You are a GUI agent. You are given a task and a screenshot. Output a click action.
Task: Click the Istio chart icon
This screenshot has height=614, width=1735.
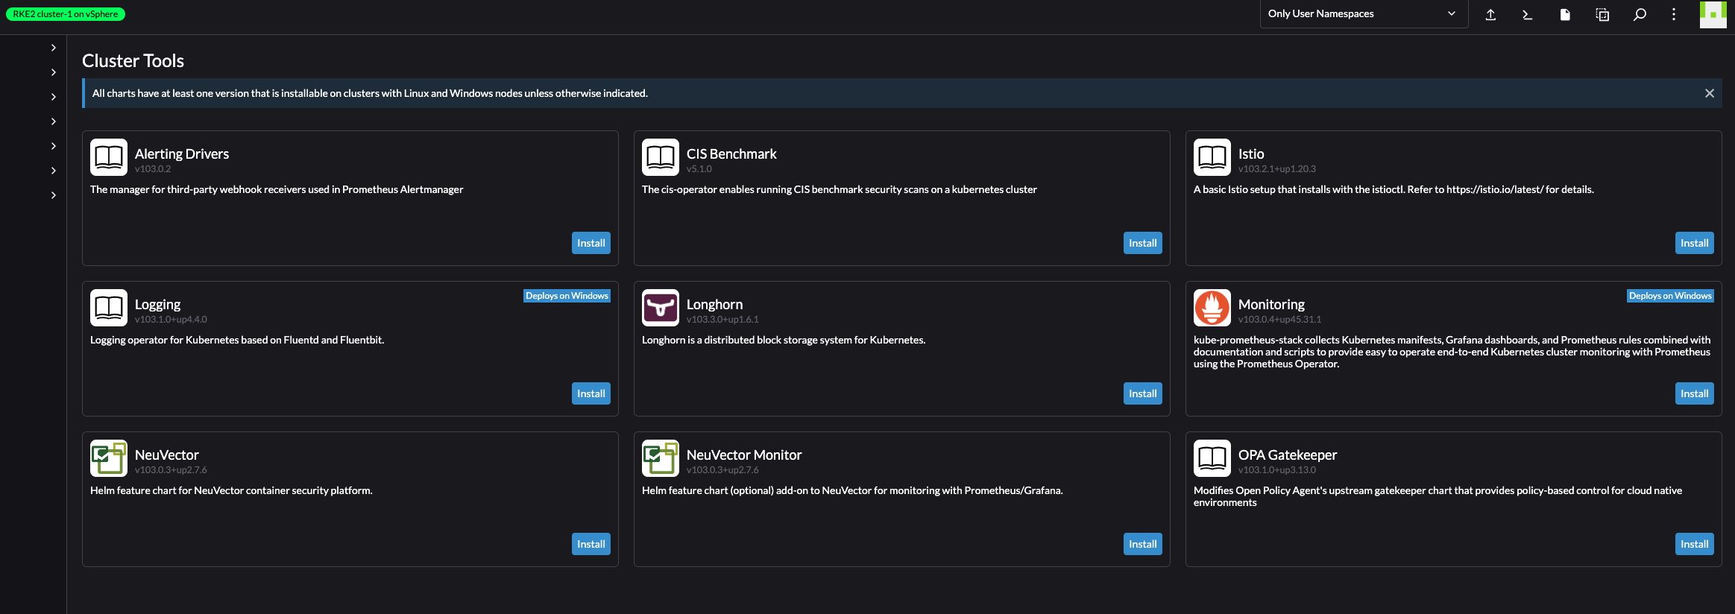coord(1212,157)
